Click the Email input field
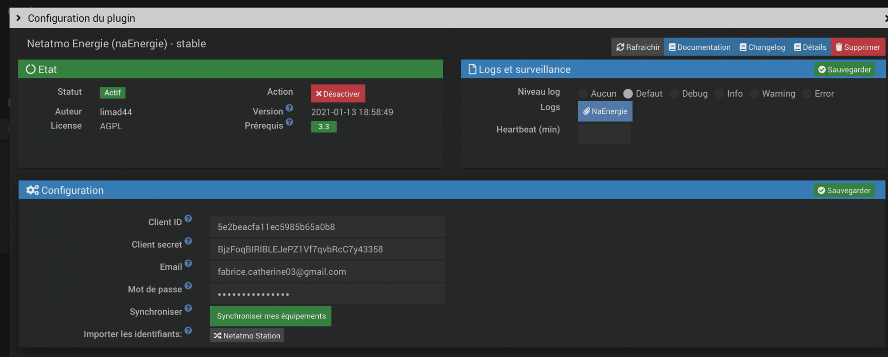This screenshot has width=888, height=357. tap(328, 272)
